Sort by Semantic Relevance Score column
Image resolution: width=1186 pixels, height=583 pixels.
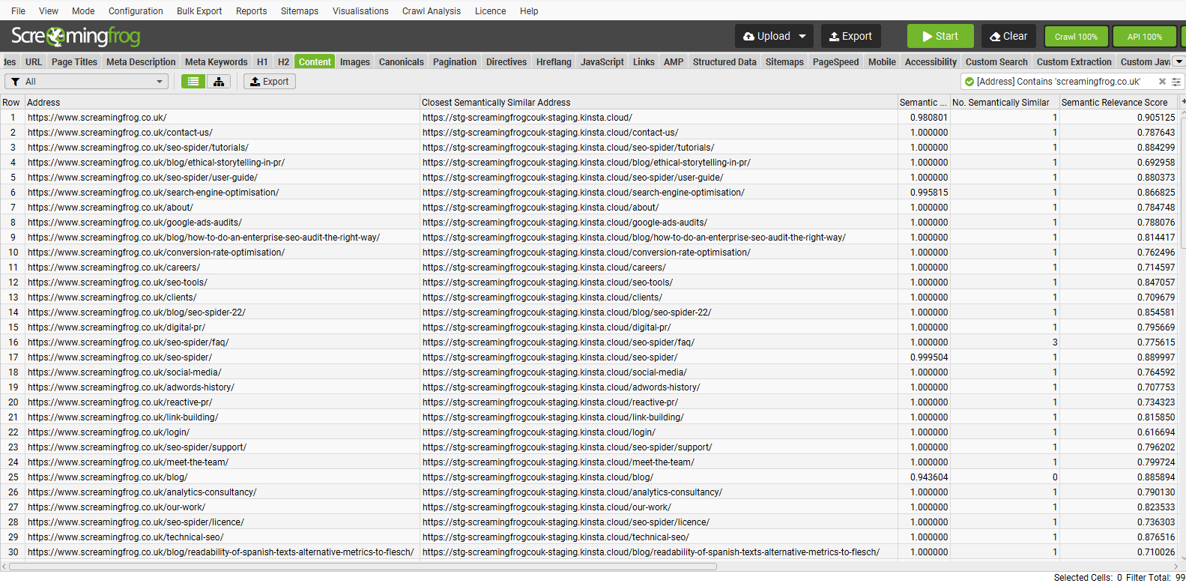[x=1114, y=103]
